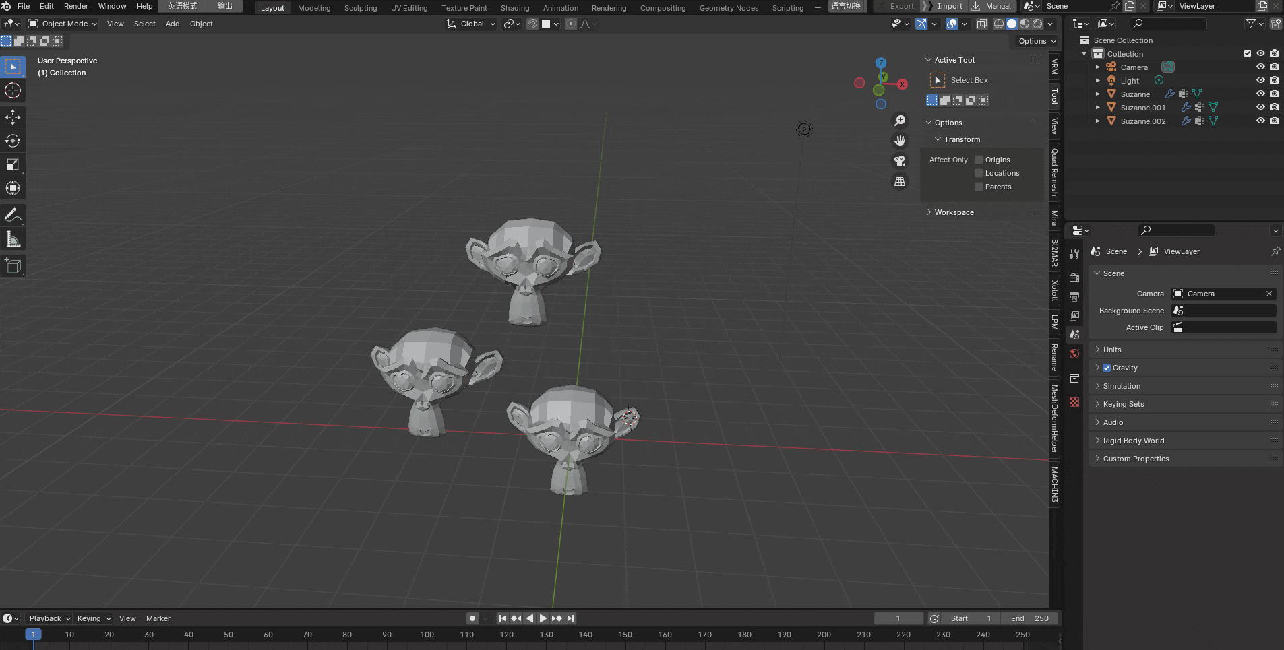Activate the Transform tool

pyautogui.click(x=13, y=188)
